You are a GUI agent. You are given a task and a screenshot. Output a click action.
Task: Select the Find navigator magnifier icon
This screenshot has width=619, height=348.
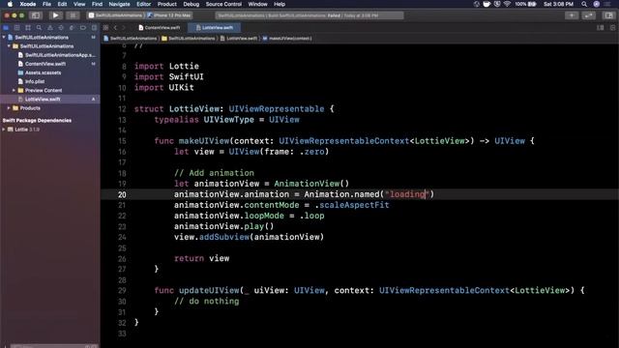39,28
